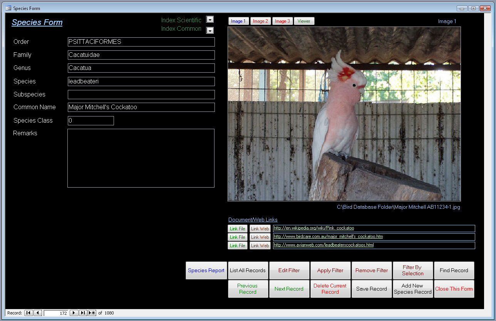This screenshot has width=496, height=321.
Task: Click the next record navigation arrow
Action: [x=74, y=313]
